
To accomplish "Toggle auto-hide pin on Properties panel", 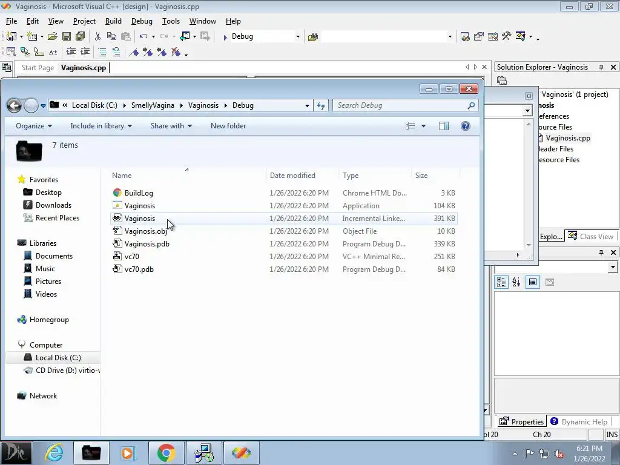I will 601,252.
